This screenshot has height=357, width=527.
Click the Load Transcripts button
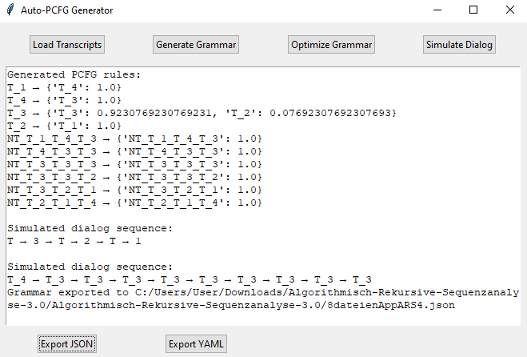67,45
